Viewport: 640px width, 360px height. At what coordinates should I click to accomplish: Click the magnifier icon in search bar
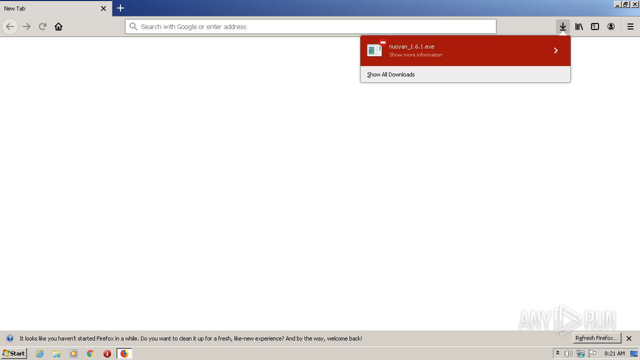133,26
